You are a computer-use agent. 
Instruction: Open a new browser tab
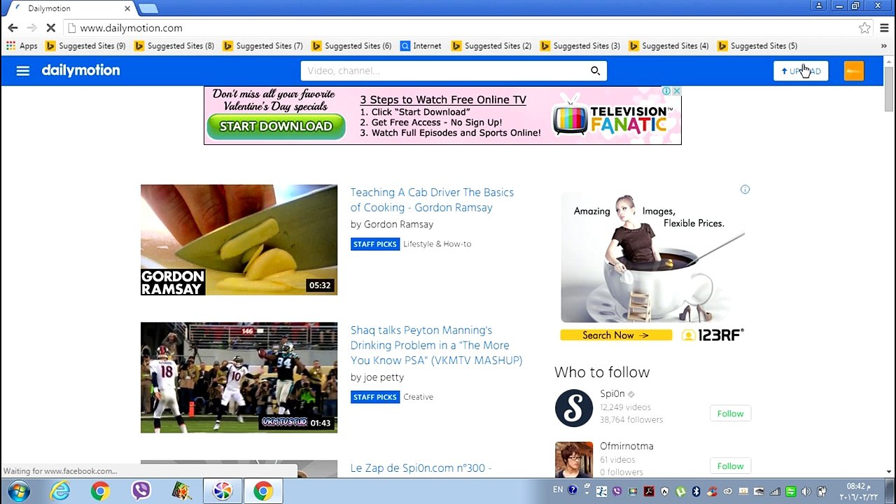[148, 8]
